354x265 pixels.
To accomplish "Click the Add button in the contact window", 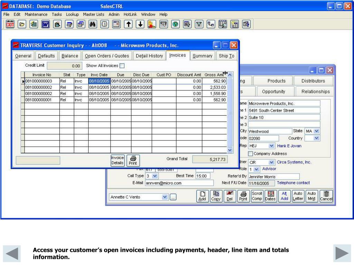I will tap(202, 196).
